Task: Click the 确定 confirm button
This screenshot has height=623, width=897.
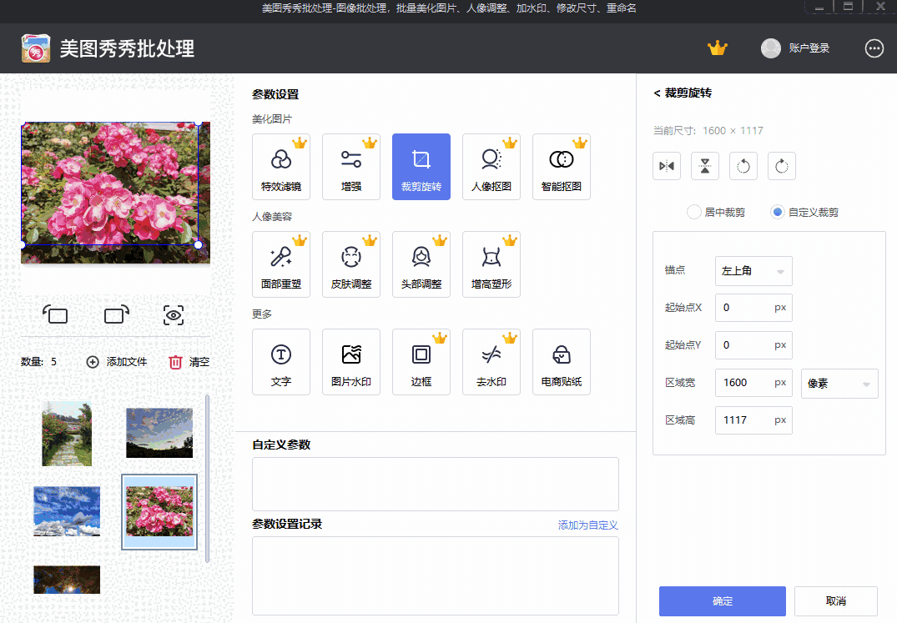Action: (722, 600)
